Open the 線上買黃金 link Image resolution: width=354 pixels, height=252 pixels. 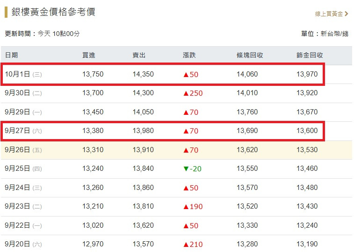[329, 14]
